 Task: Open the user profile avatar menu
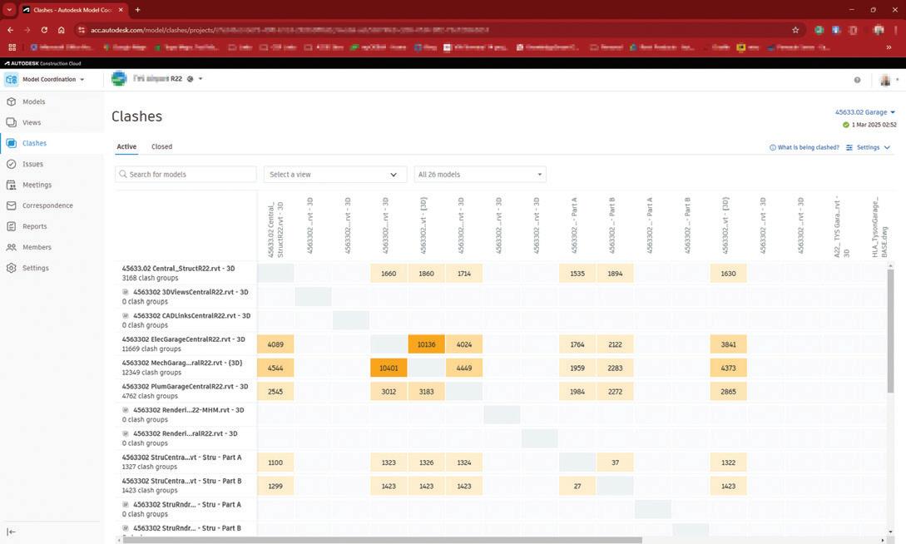coord(885,80)
